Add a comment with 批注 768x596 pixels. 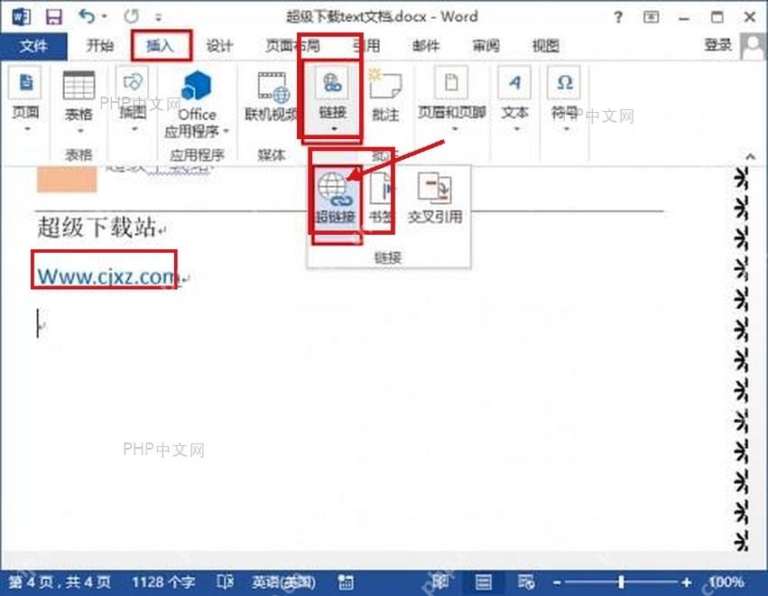[385, 95]
